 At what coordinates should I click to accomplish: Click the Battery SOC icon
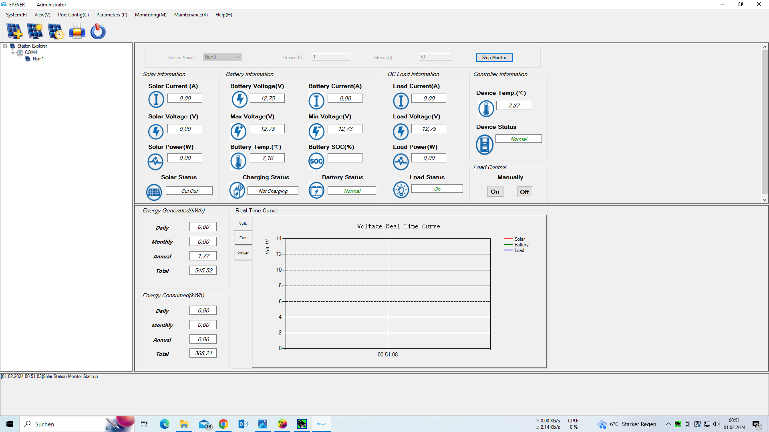click(x=316, y=161)
